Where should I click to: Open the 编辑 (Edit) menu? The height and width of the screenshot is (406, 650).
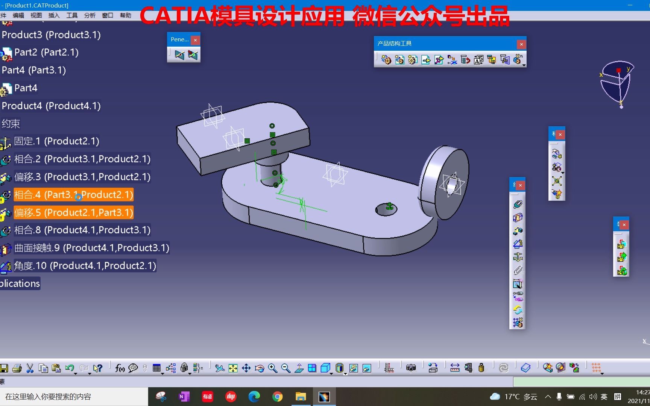click(18, 15)
